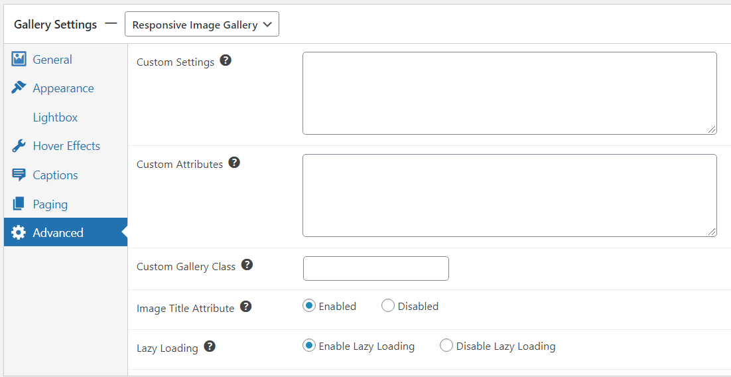The image size is (731, 377).
Task: Open the Lightbox settings tab
Action: (55, 117)
